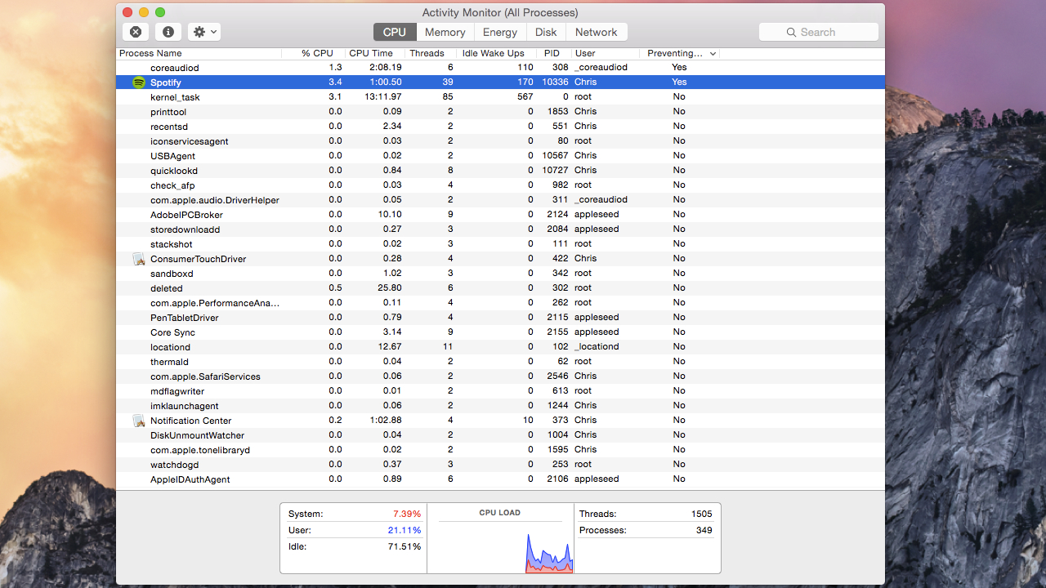Select the Core Sync process
Screen dimensions: 1046x588
[173, 332]
